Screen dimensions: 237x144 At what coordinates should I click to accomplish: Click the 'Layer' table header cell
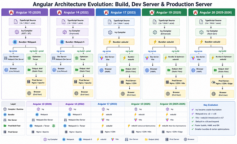[13, 104]
